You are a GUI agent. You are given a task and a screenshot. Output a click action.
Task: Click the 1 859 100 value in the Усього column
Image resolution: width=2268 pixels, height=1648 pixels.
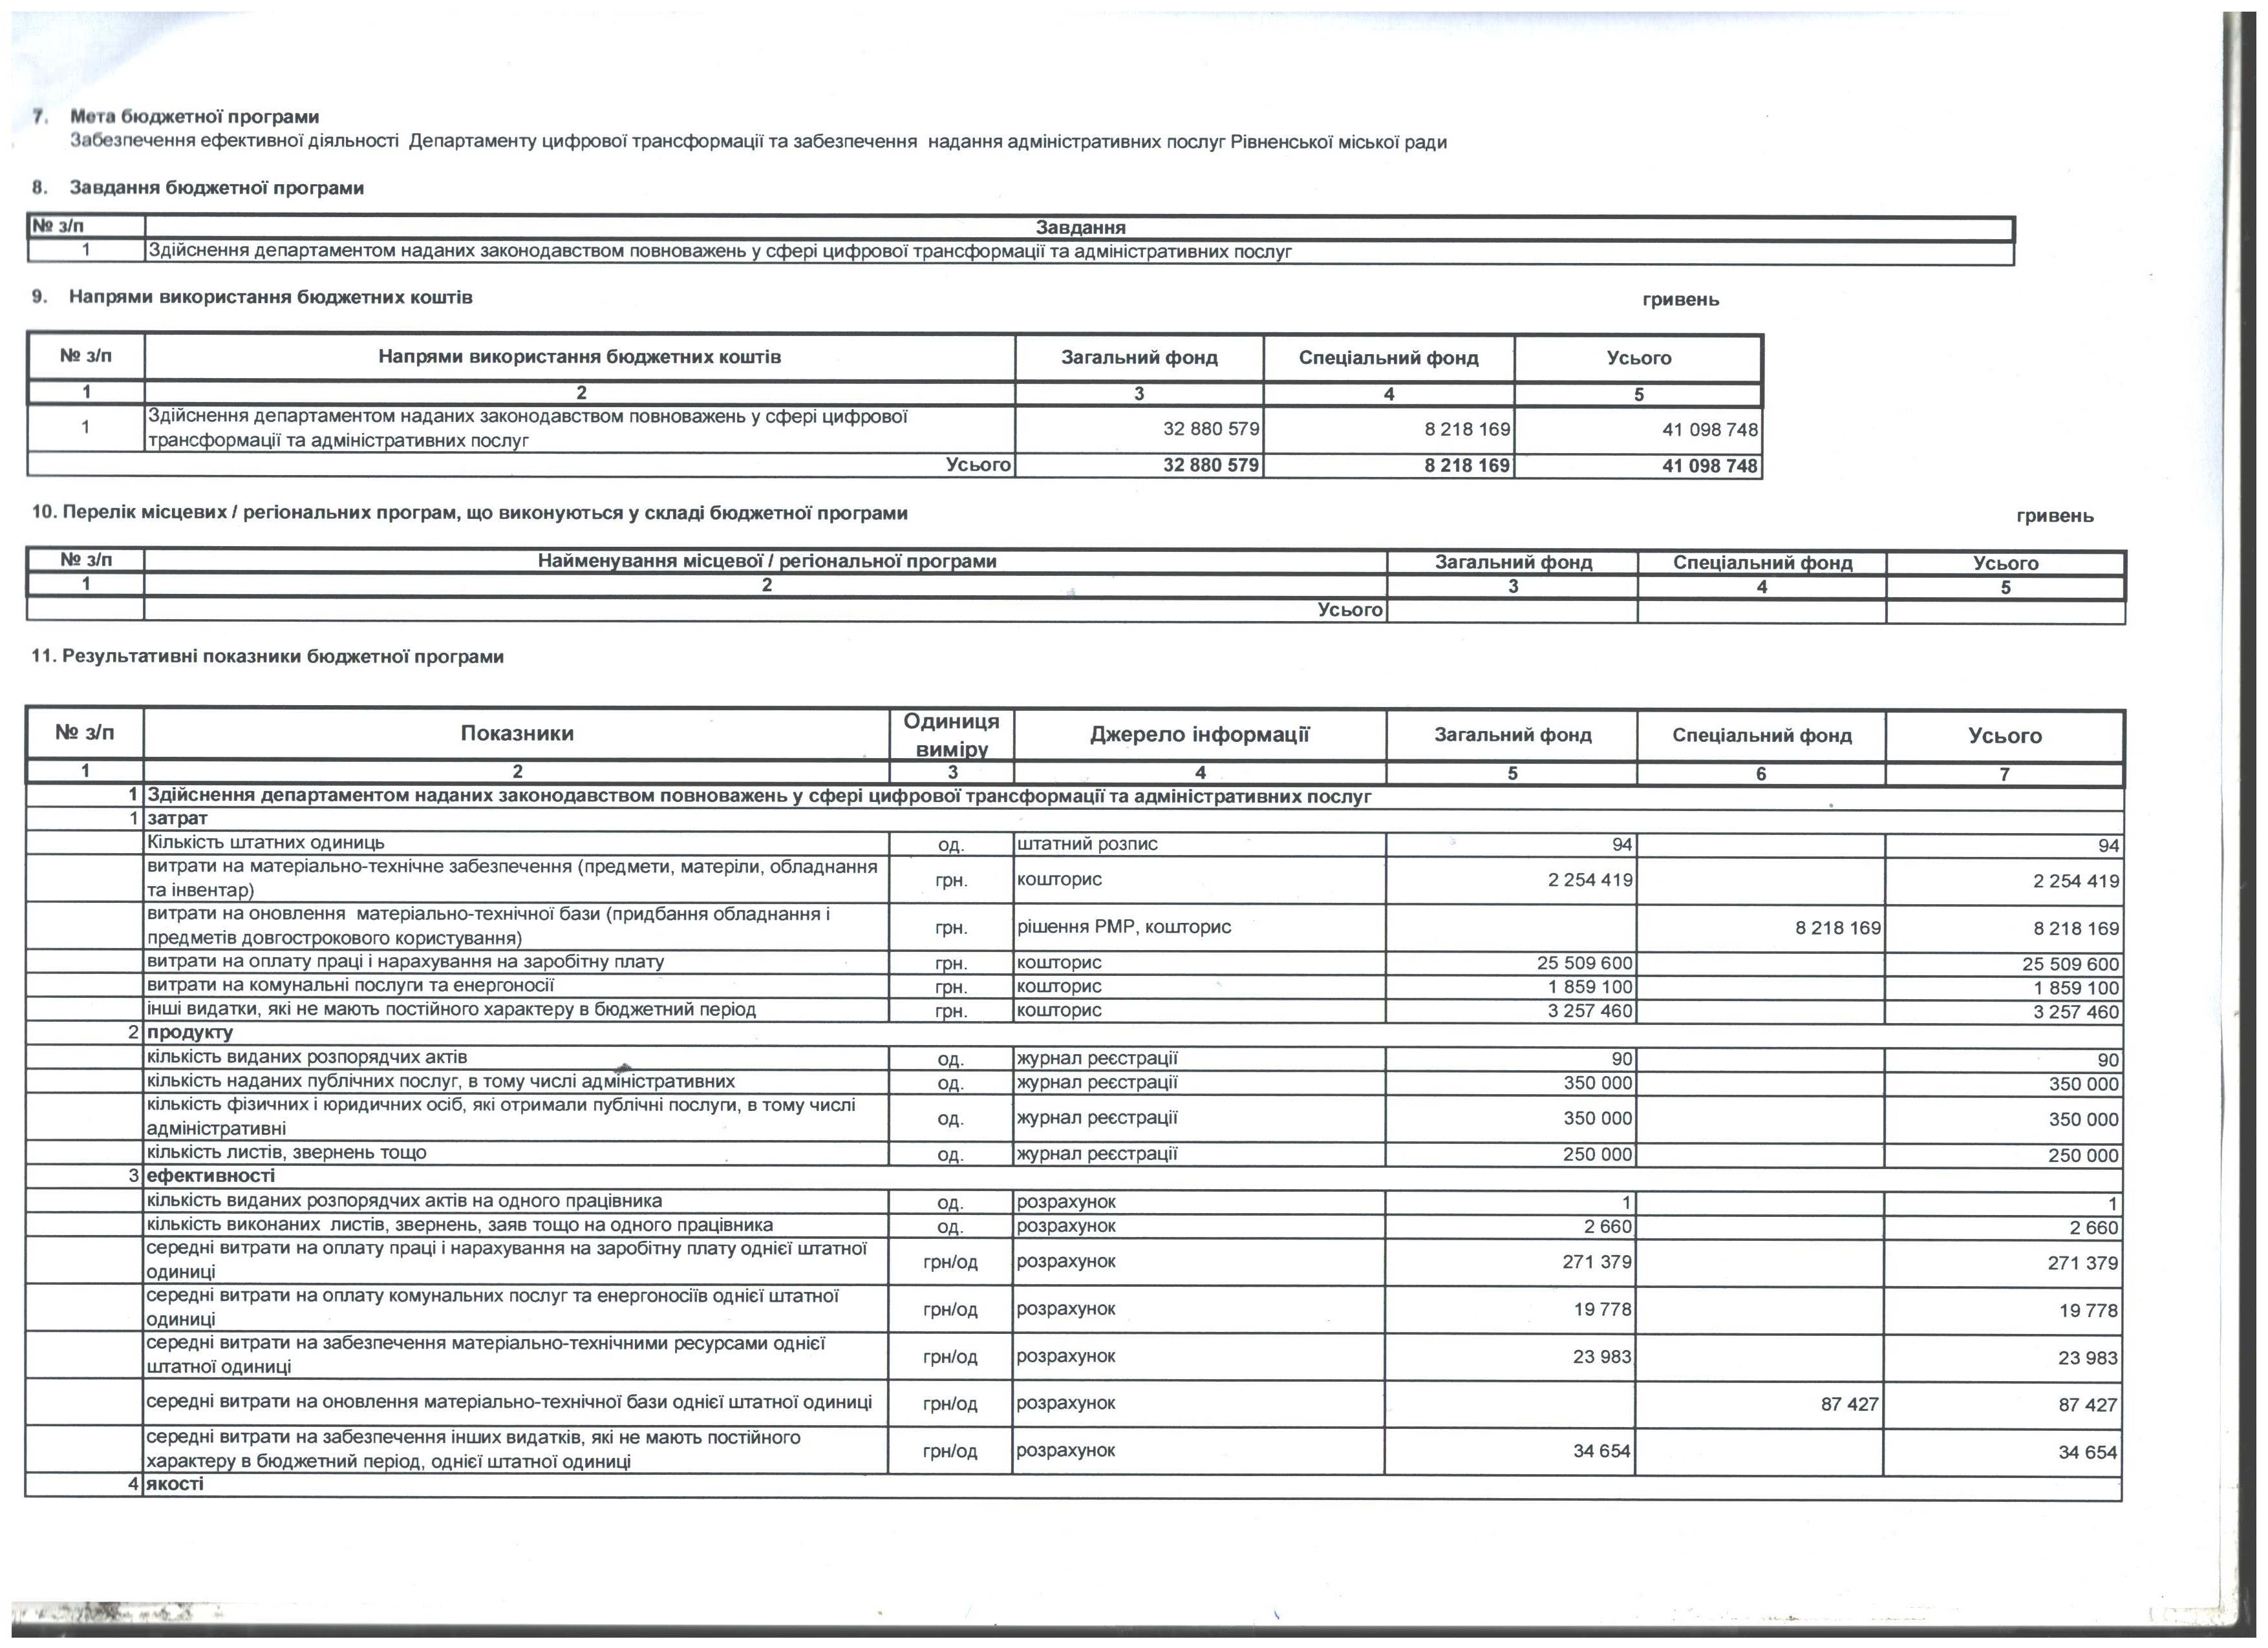click(2076, 988)
